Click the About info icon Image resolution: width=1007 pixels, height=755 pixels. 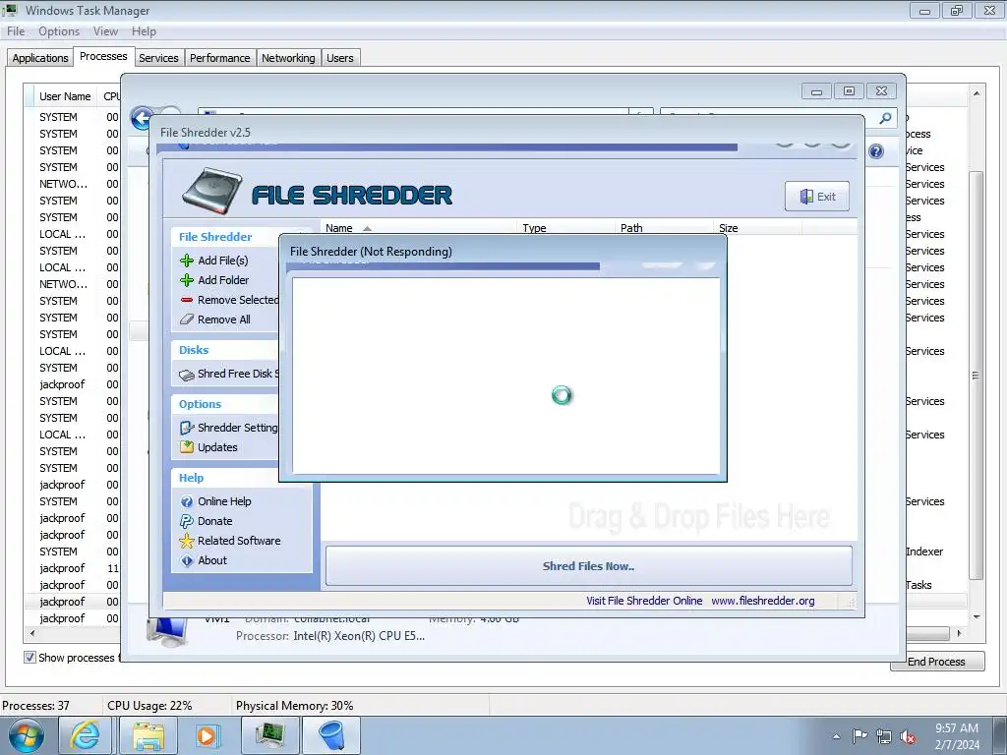186,560
